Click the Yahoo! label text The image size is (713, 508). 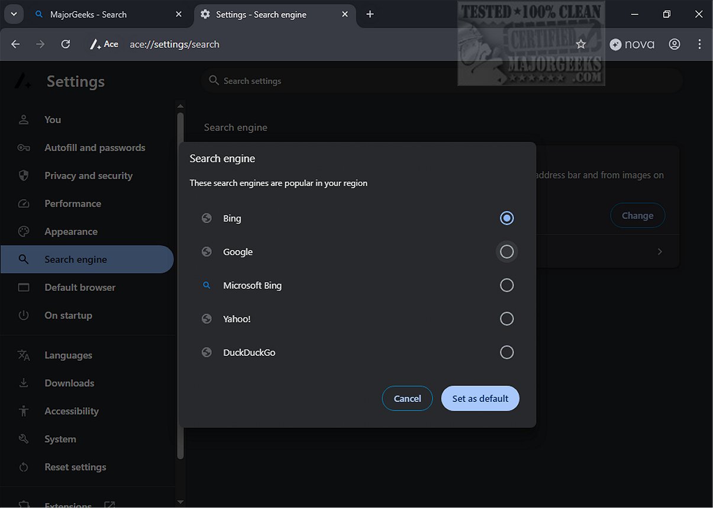click(x=237, y=319)
